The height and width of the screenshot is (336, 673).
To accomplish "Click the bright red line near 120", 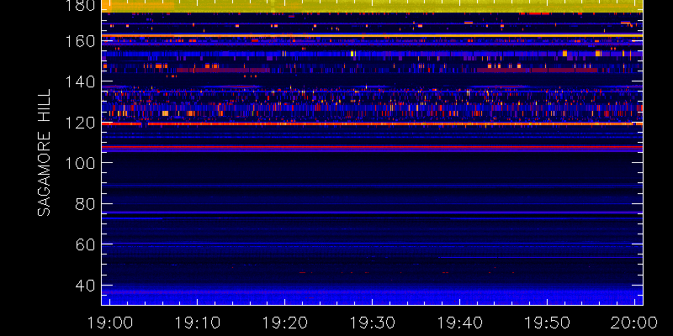I will [x=372, y=123].
